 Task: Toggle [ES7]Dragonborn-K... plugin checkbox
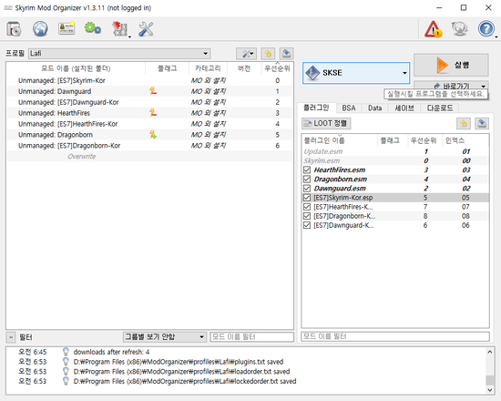coord(307,216)
